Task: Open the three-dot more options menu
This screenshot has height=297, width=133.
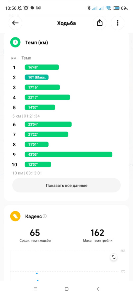Action: [118, 23]
